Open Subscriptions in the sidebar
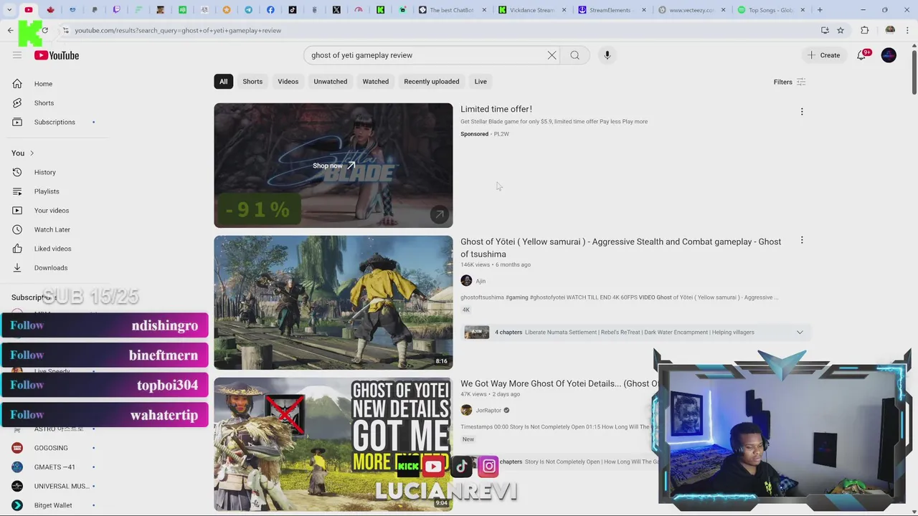The width and height of the screenshot is (918, 516). (x=55, y=122)
